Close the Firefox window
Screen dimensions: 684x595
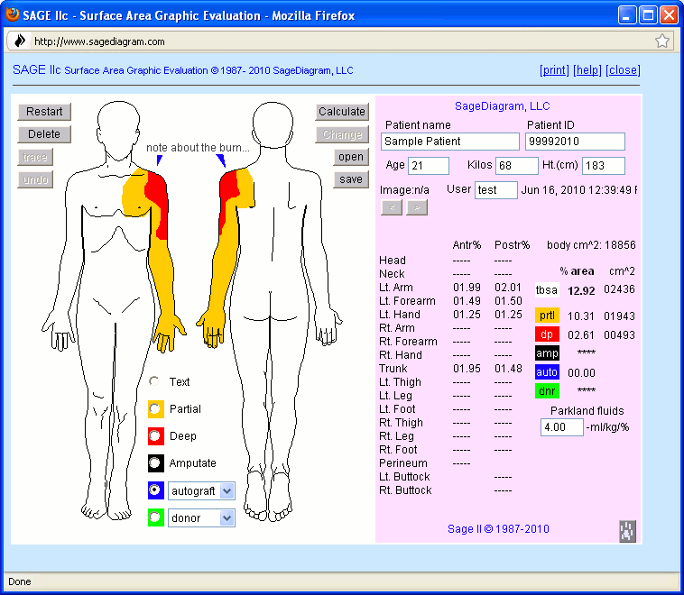tap(669, 15)
